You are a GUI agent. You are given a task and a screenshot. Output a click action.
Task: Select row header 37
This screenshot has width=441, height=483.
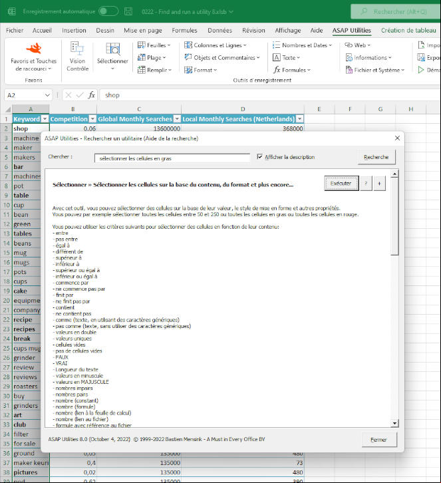click(6, 462)
